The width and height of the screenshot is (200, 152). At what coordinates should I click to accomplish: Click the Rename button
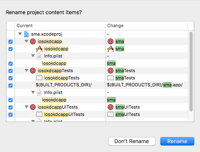pyautogui.click(x=177, y=141)
